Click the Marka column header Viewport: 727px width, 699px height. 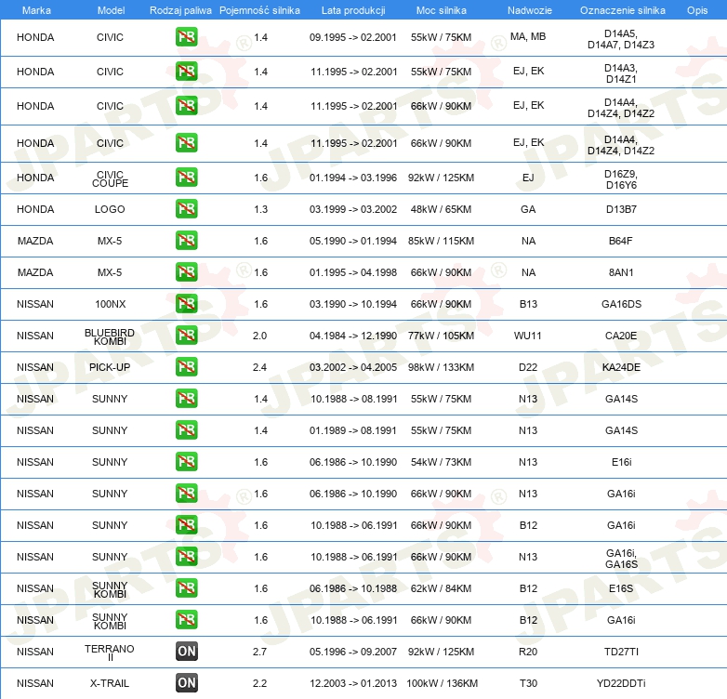coord(36,10)
